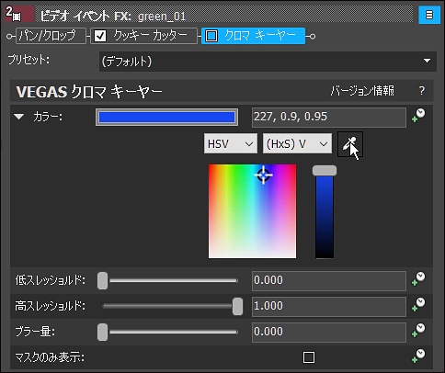Open the FX window hamburger menu
Viewport: 445px width, 373px height.
click(x=429, y=15)
